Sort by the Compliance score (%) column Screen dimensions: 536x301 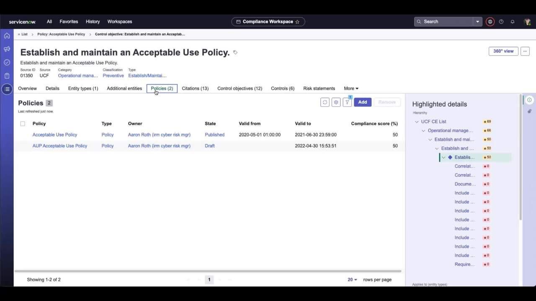[374, 124]
